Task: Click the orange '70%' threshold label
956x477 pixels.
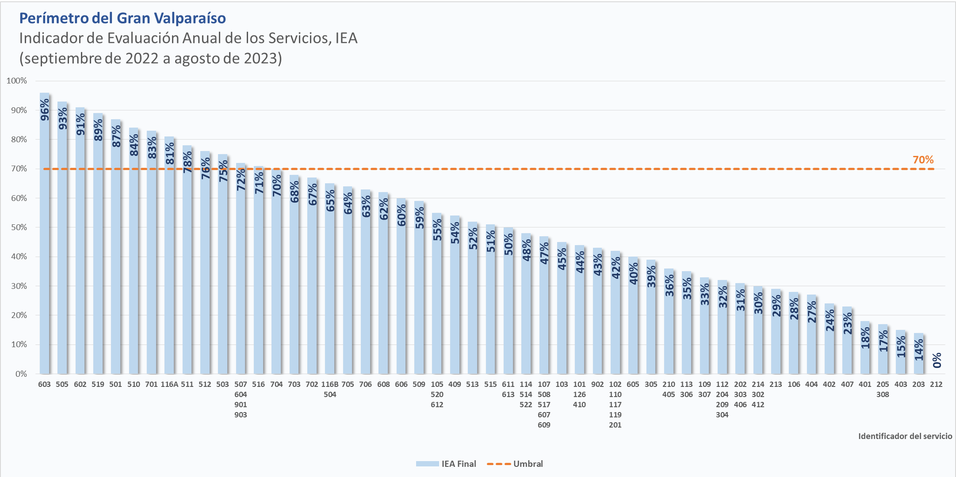Action: [x=923, y=159]
